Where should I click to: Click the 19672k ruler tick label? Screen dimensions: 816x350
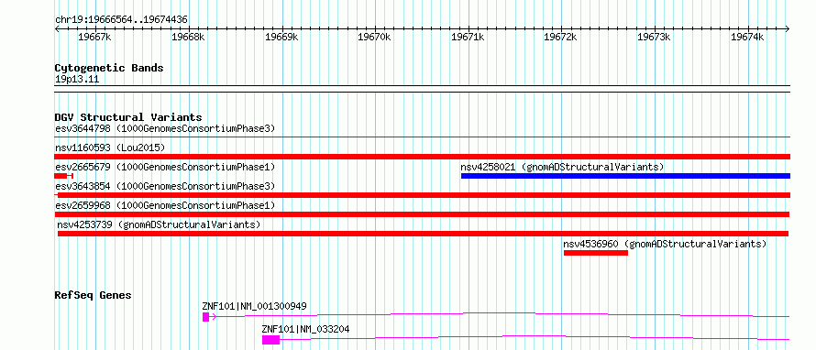(x=560, y=37)
